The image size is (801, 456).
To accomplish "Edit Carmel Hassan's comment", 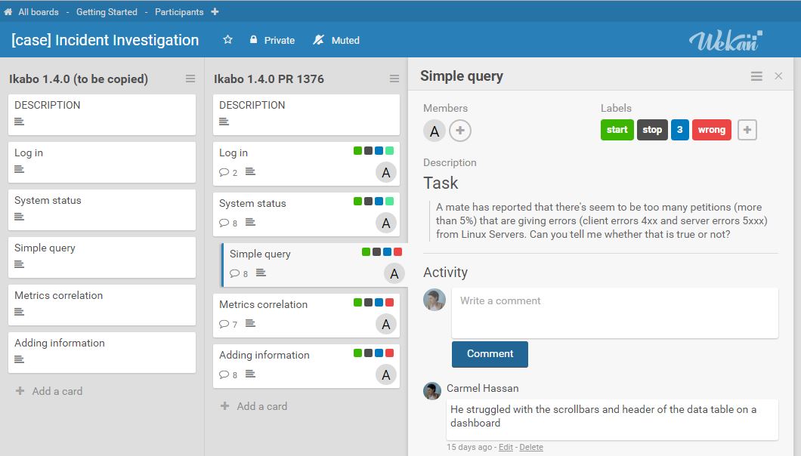I will click(506, 448).
